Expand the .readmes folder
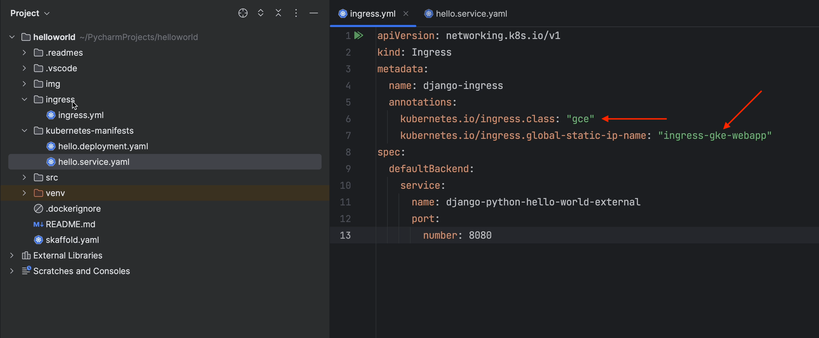Image resolution: width=819 pixels, height=338 pixels. (x=24, y=53)
